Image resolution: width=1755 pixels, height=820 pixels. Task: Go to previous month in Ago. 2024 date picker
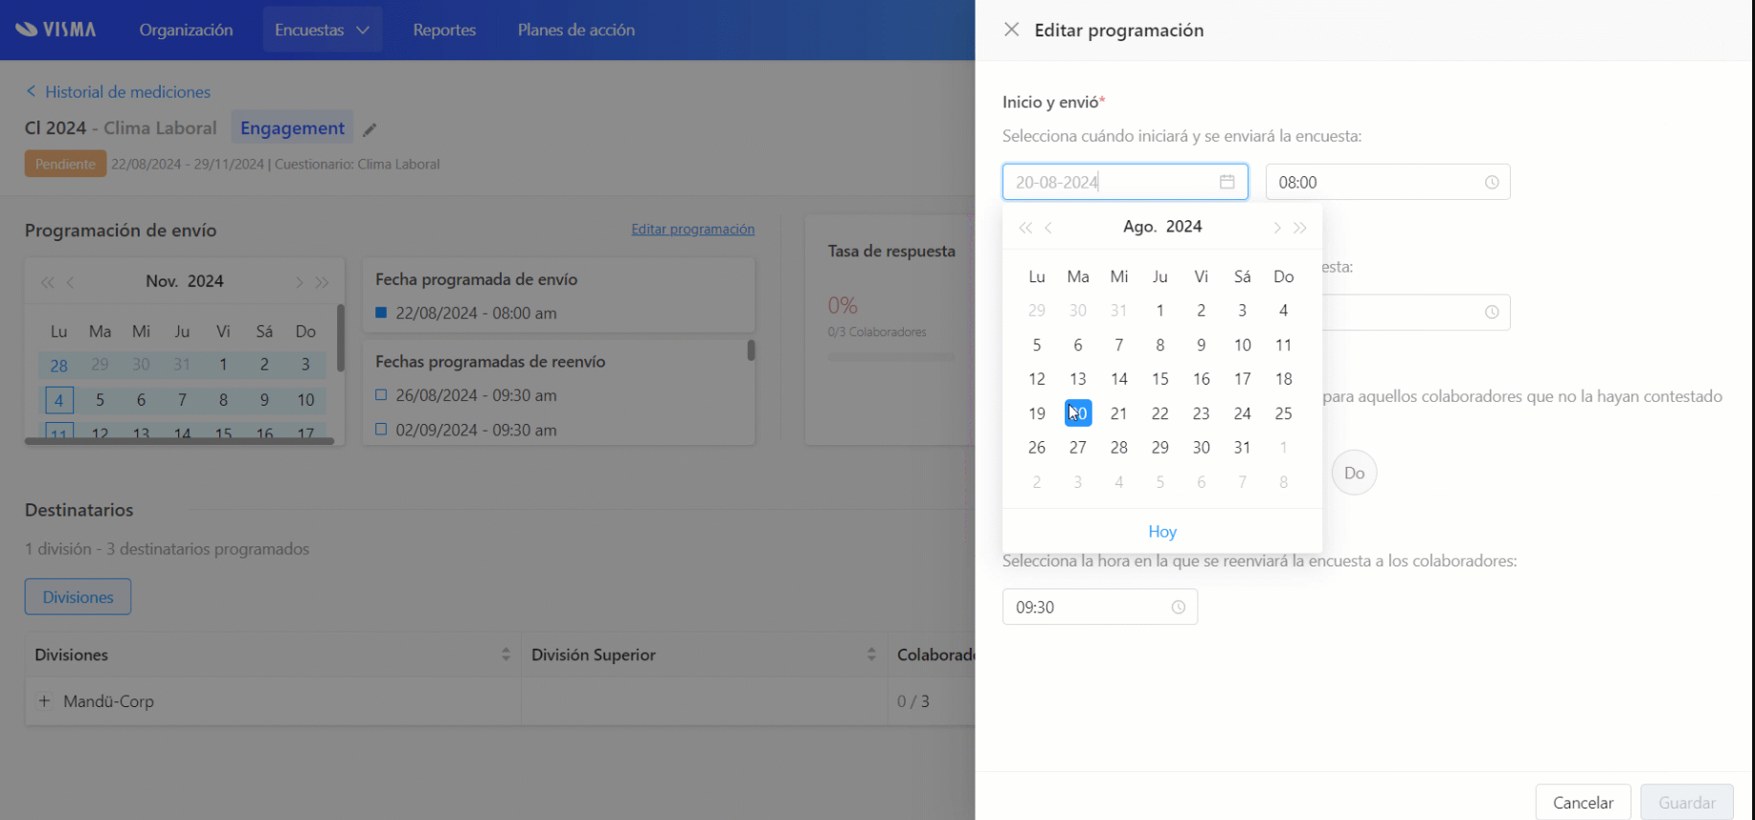(x=1049, y=228)
